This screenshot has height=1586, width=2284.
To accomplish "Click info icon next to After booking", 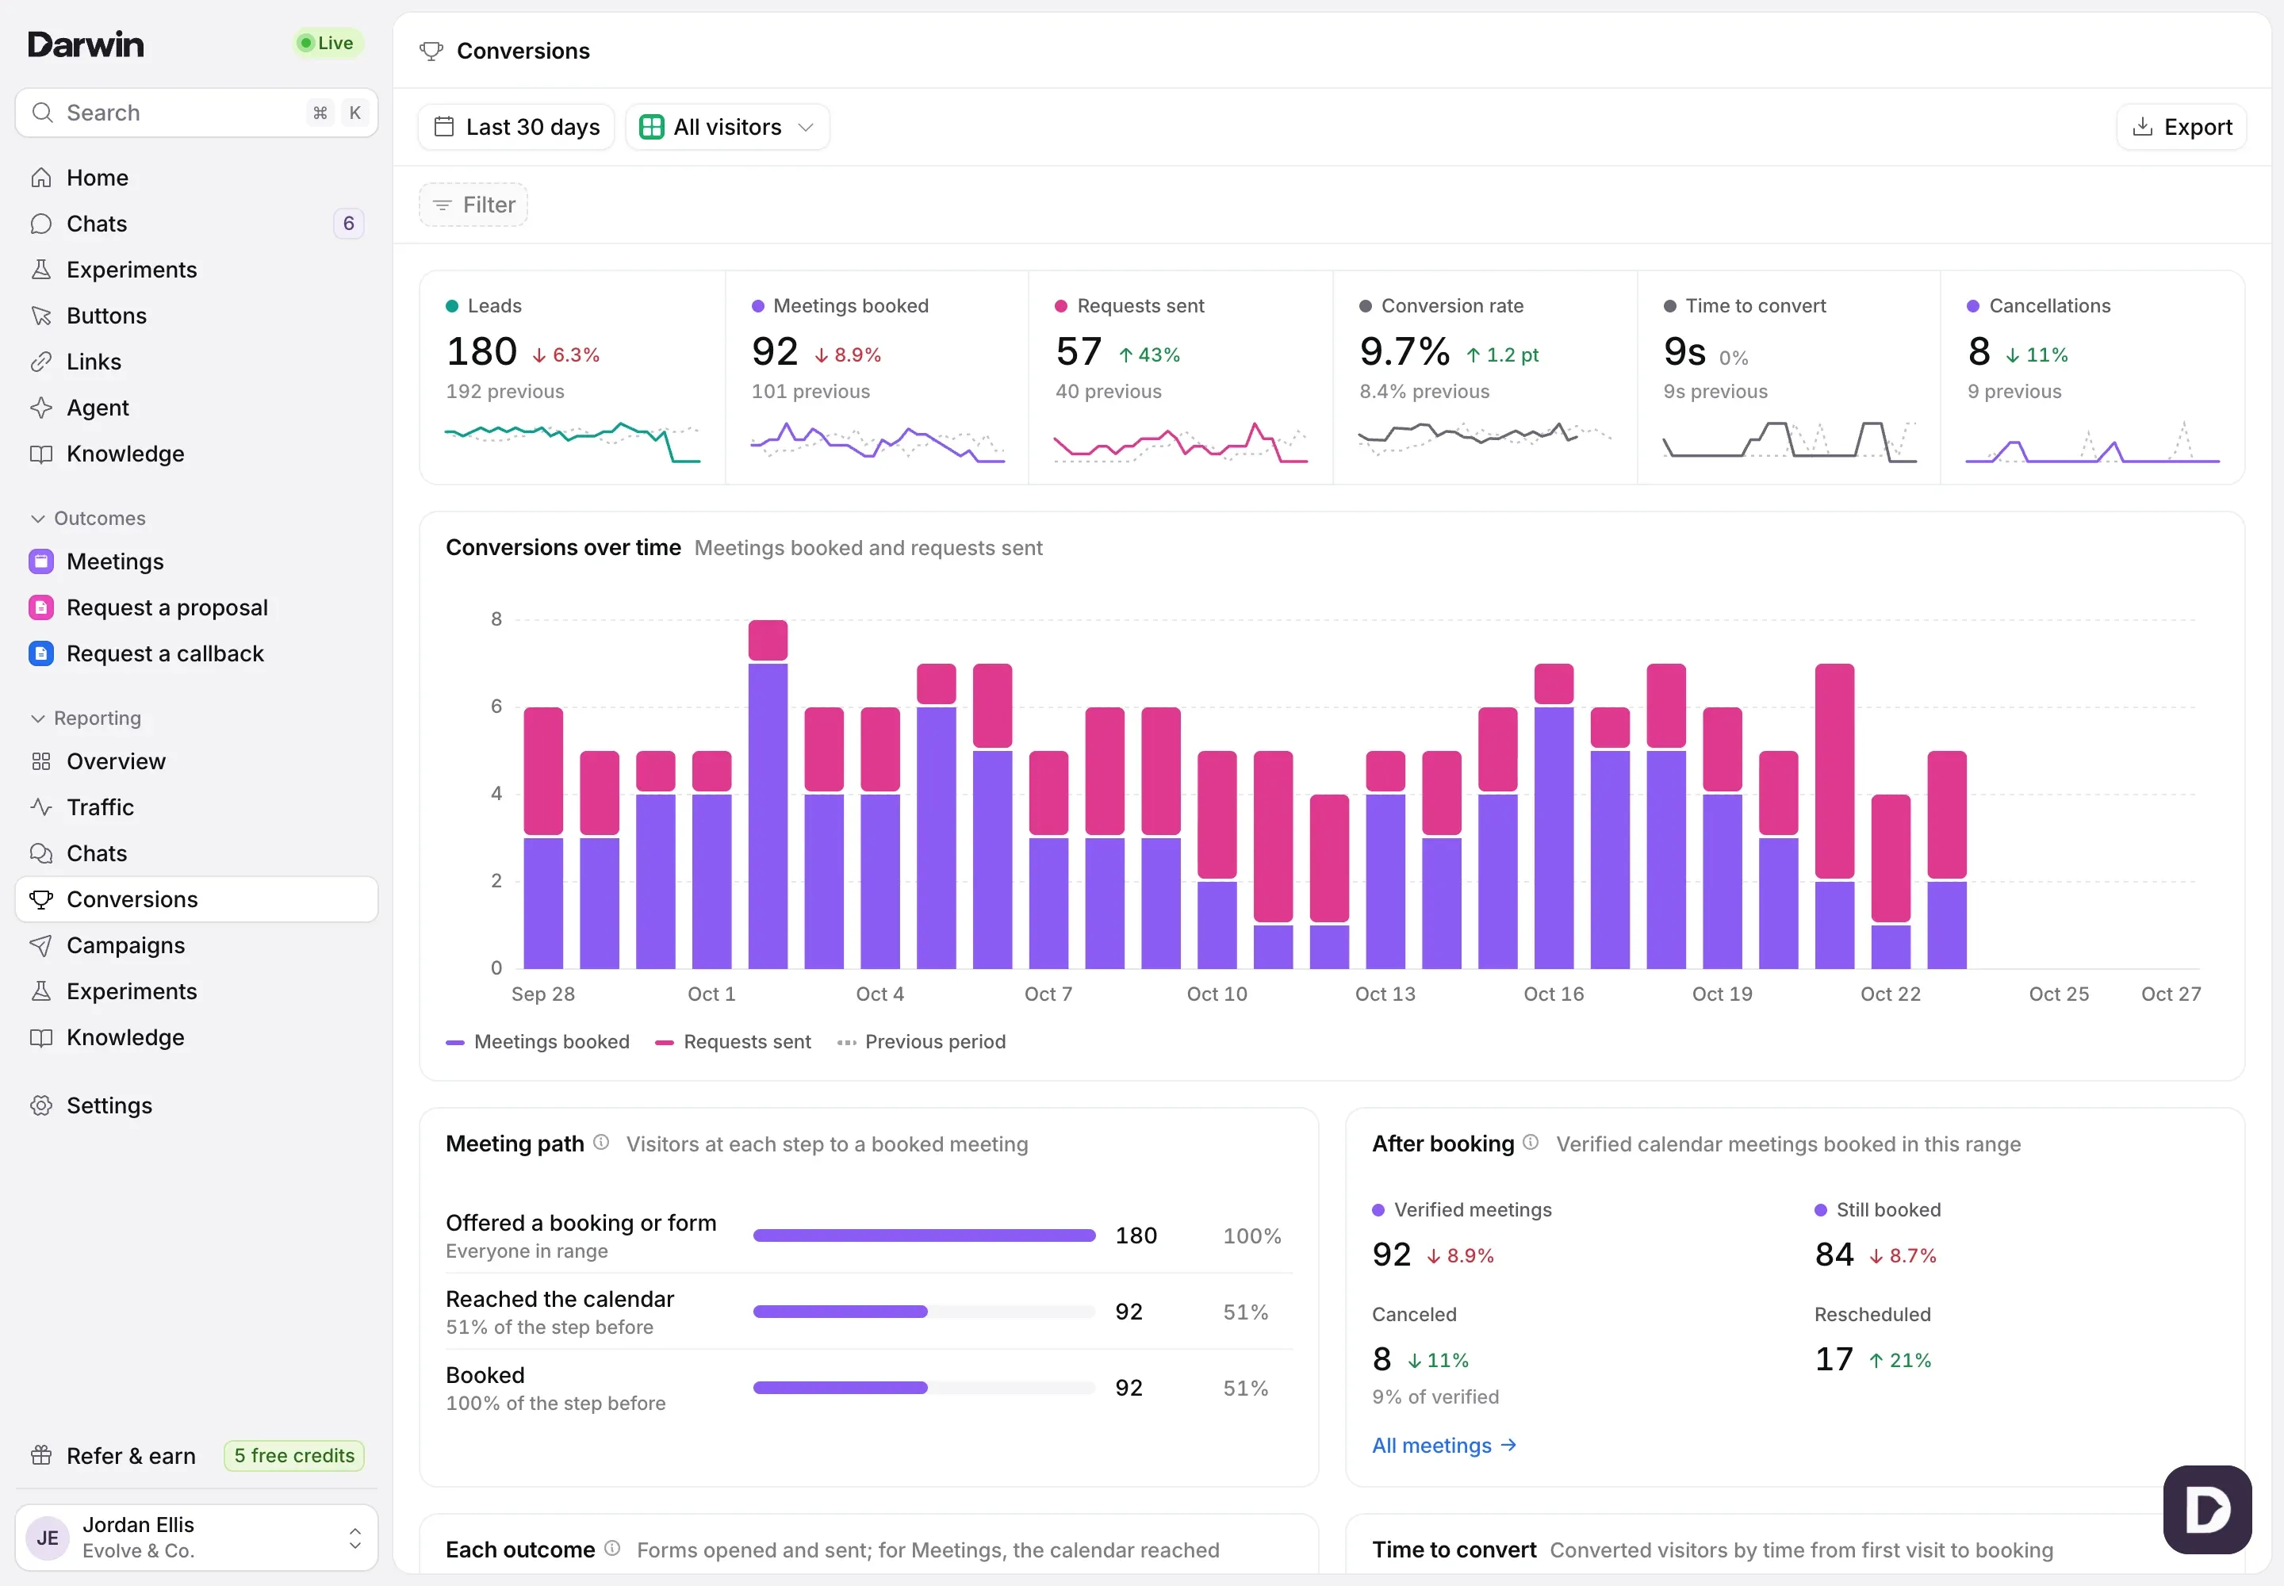I will pyautogui.click(x=1531, y=1143).
